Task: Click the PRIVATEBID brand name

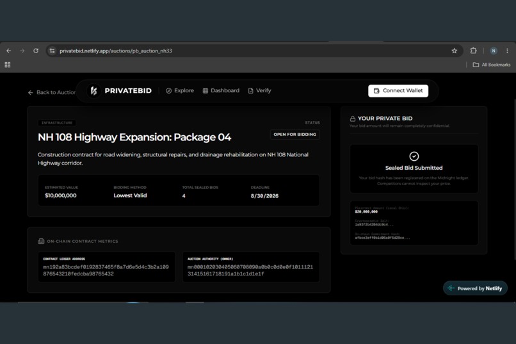Action: (128, 90)
